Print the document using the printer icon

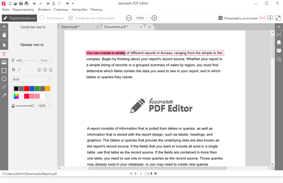26,4
